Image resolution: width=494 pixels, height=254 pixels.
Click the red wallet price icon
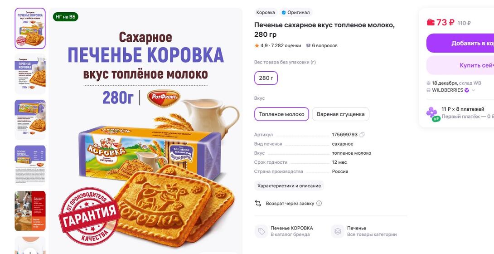[x=431, y=22]
